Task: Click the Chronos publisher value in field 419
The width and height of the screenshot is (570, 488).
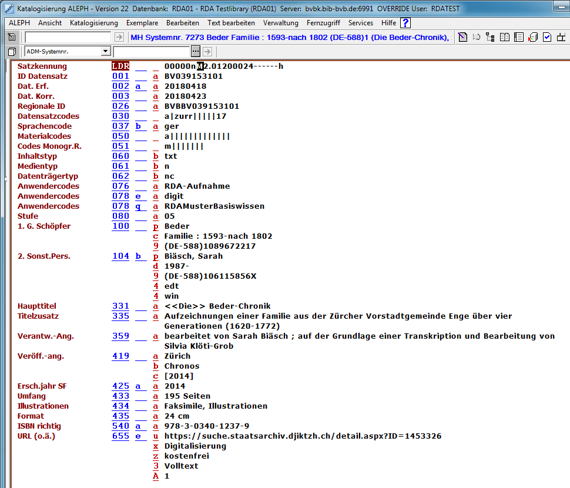Action: click(182, 366)
